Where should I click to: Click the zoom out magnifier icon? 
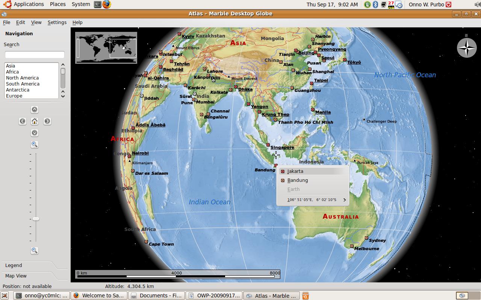pos(35,250)
